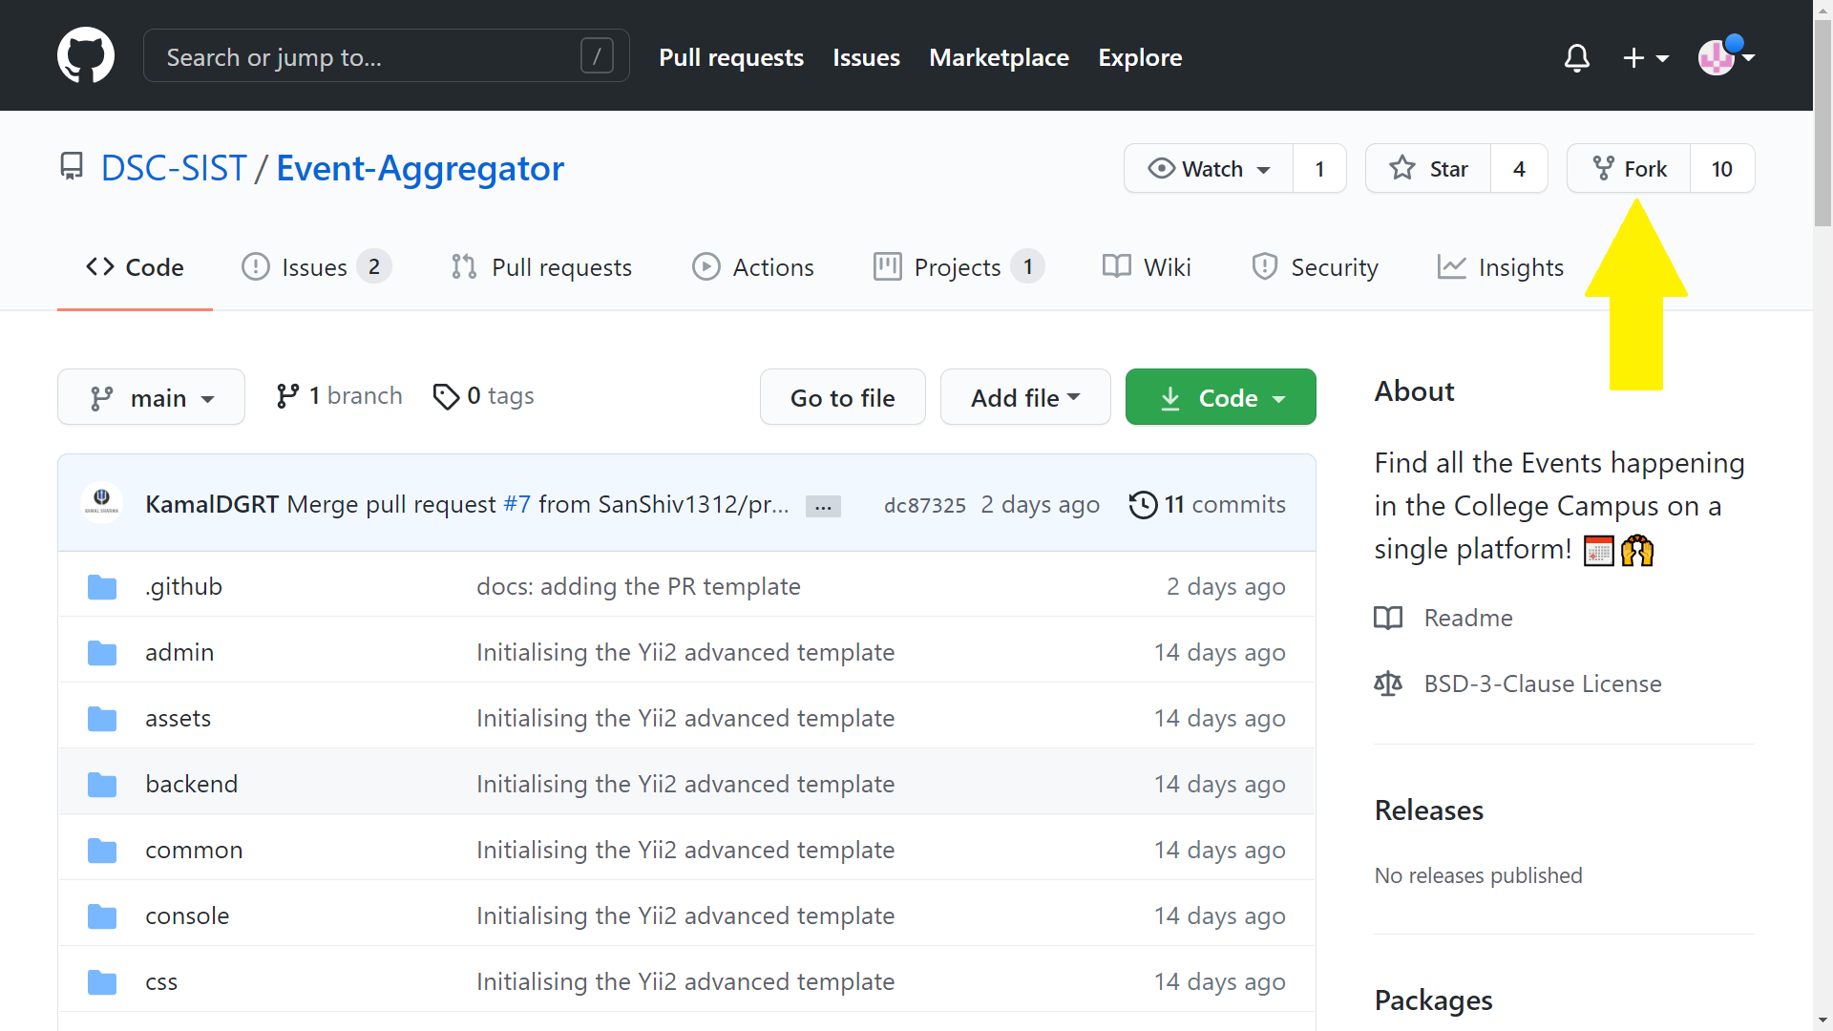
Task: View the stargazers count 4
Action: click(x=1519, y=168)
